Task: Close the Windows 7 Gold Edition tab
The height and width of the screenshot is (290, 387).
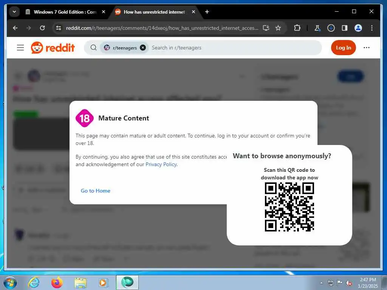Action: coord(104,12)
